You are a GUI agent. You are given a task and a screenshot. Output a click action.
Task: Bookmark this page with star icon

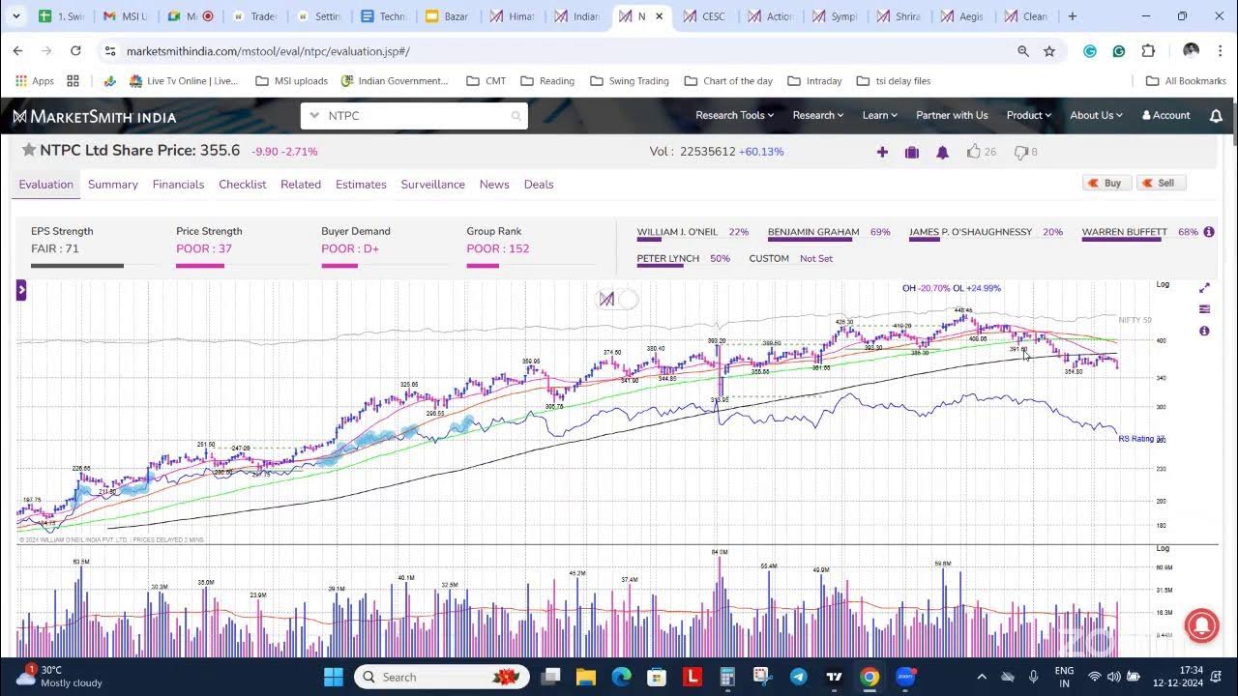click(1049, 50)
